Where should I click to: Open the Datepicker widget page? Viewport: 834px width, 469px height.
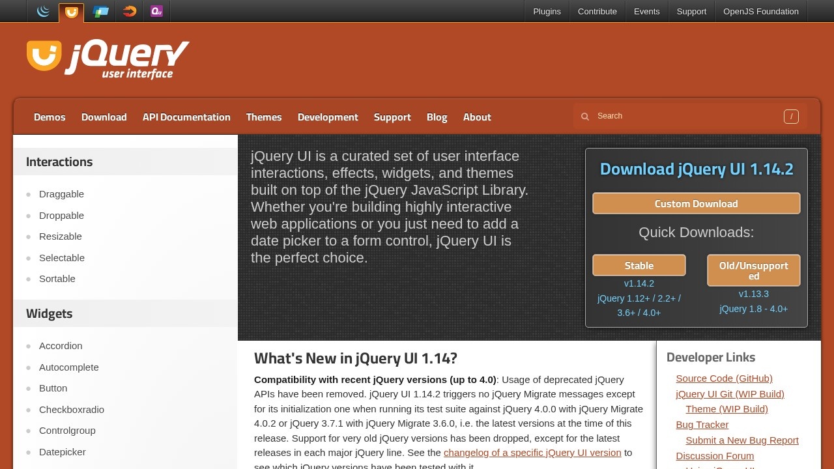(x=62, y=451)
